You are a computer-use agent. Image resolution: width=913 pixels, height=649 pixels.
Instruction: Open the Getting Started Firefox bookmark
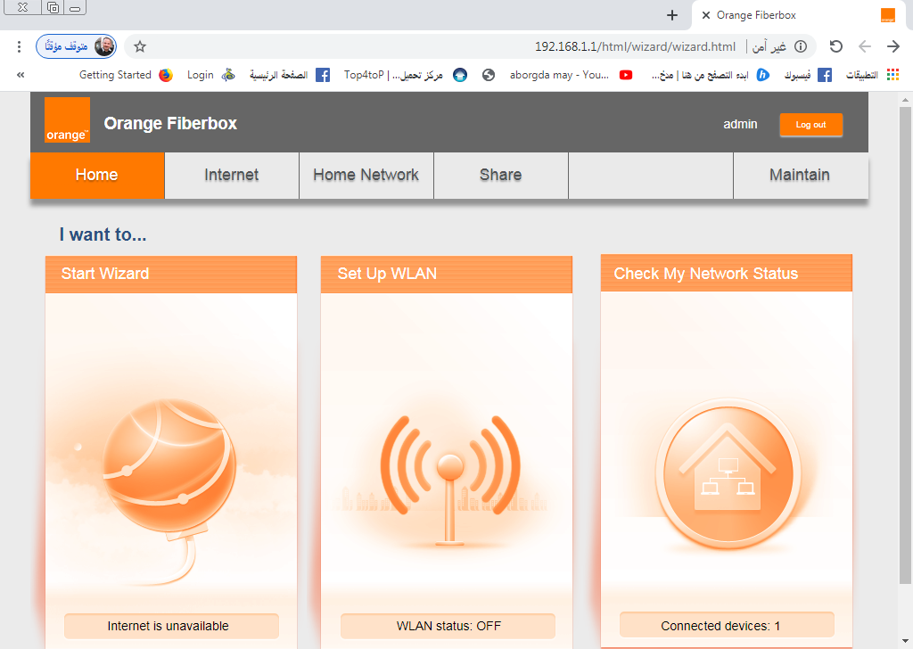[x=127, y=75]
